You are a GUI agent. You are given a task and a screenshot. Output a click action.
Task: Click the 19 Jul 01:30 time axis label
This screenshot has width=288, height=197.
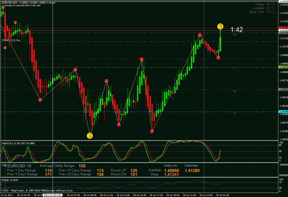pos(223,195)
